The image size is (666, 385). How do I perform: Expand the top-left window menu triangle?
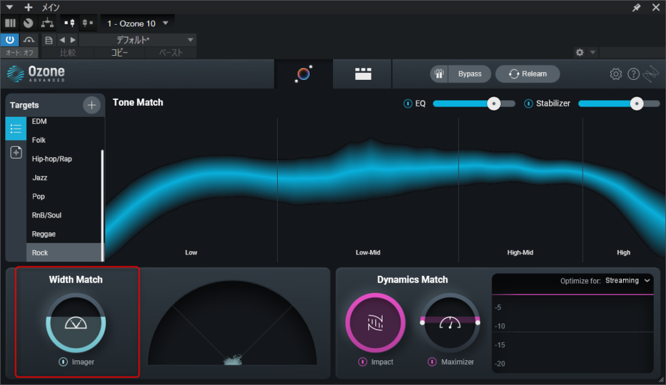[9, 7]
